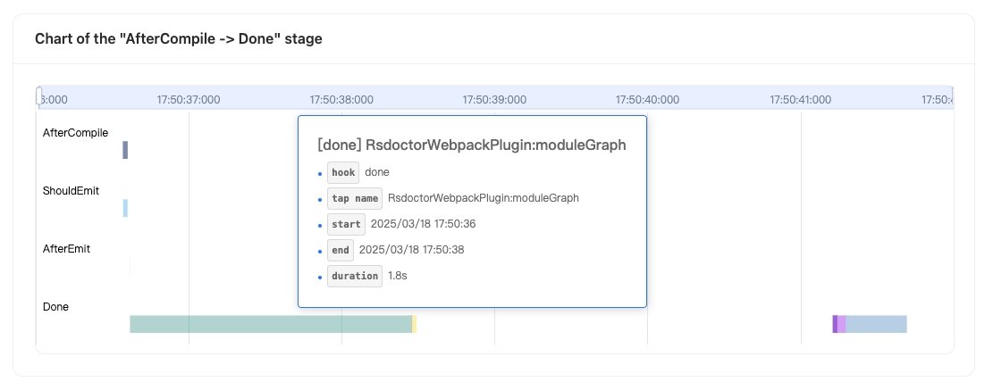Select the 17:50:41:000 time axis label
The image size is (993, 390).
coord(801,100)
